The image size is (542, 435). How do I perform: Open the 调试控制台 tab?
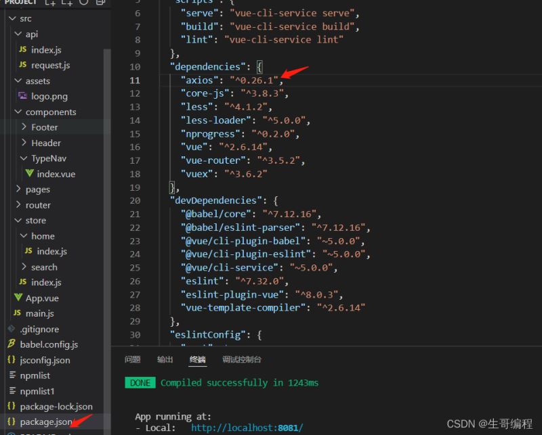pyautogui.click(x=241, y=359)
